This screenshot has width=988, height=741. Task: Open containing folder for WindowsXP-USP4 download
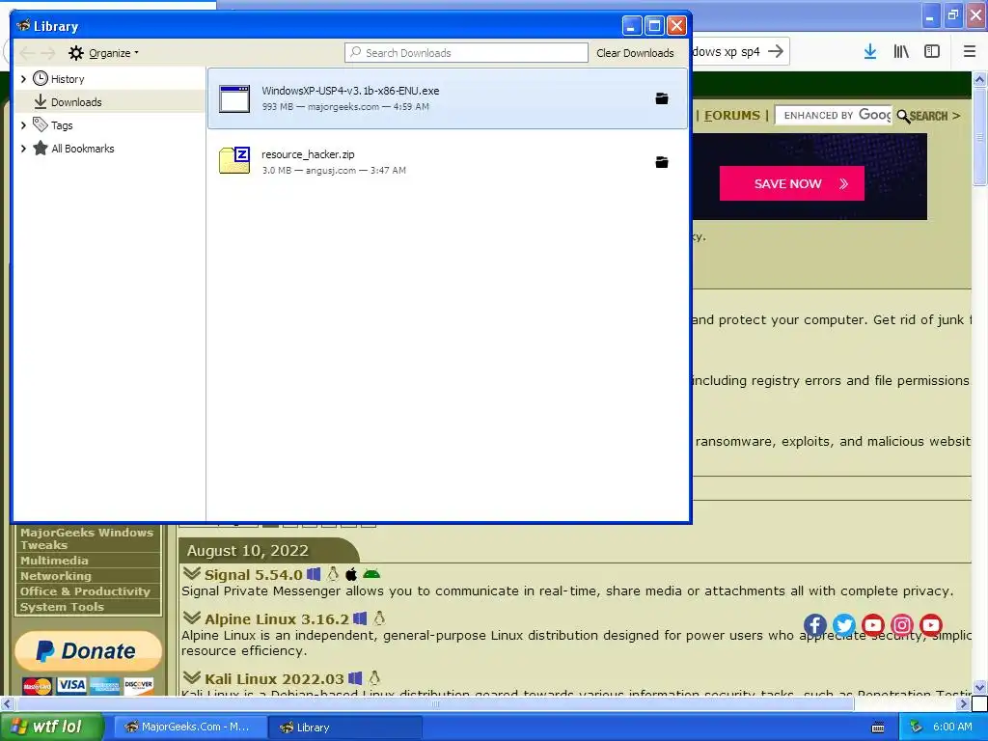[x=662, y=98]
